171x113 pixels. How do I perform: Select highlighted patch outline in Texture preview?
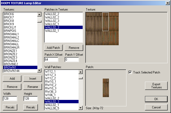105,22
